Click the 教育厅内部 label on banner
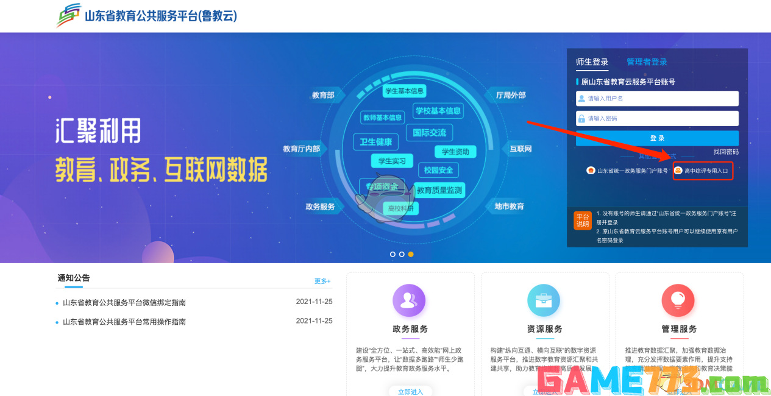 pos(301,149)
